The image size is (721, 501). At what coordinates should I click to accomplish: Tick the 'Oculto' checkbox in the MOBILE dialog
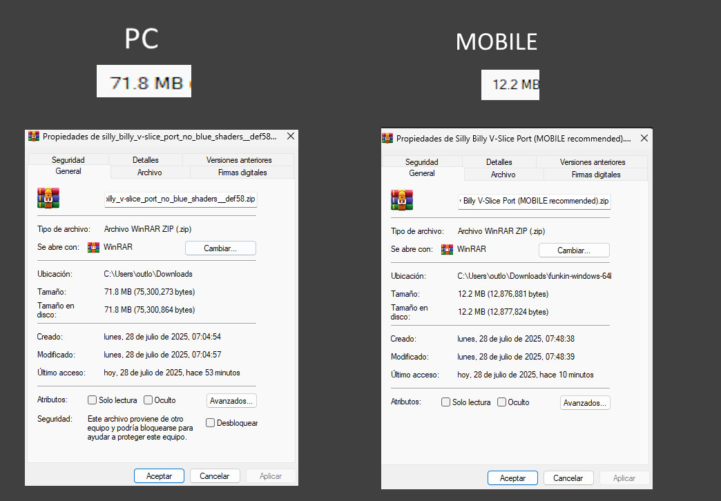[x=501, y=402]
